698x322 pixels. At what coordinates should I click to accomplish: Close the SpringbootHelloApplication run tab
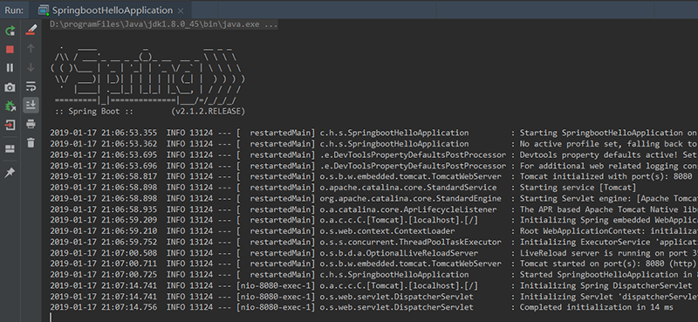click(x=180, y=10)
